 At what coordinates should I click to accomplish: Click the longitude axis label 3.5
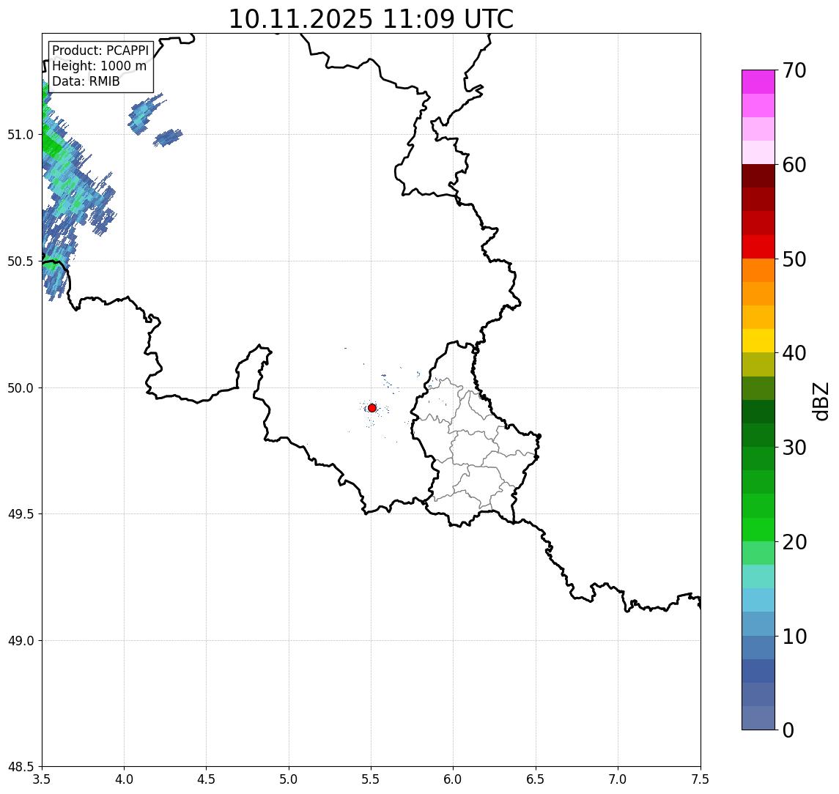tap(42, 779)
